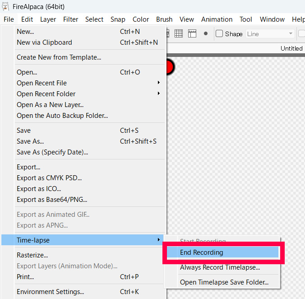Click Open the Auto Backup Folder
This screenshot has height=299, width=305.
[x=62, y=116]
